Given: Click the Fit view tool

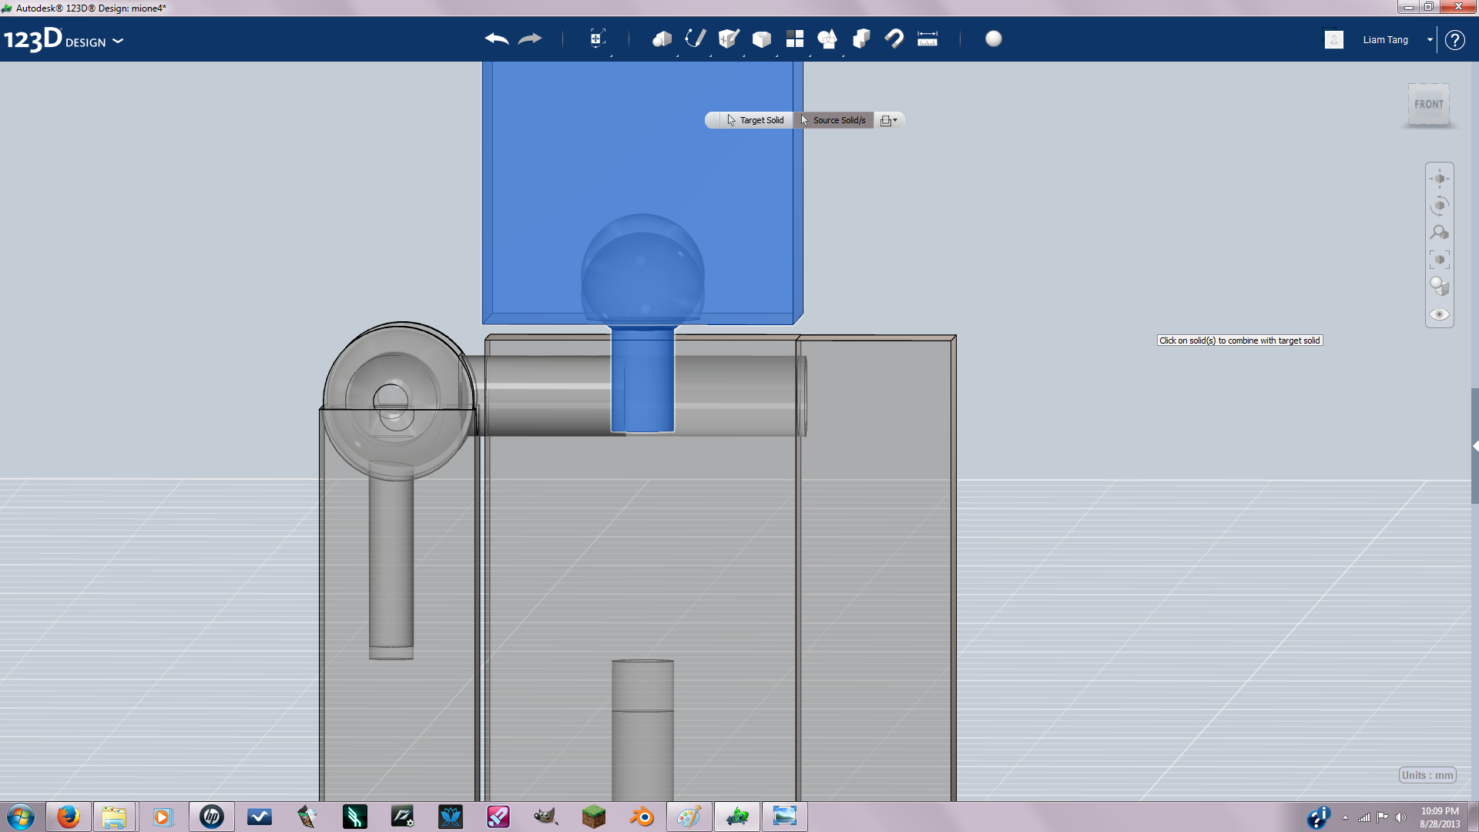Looking at the screenshot, I should coord(1439,260).
